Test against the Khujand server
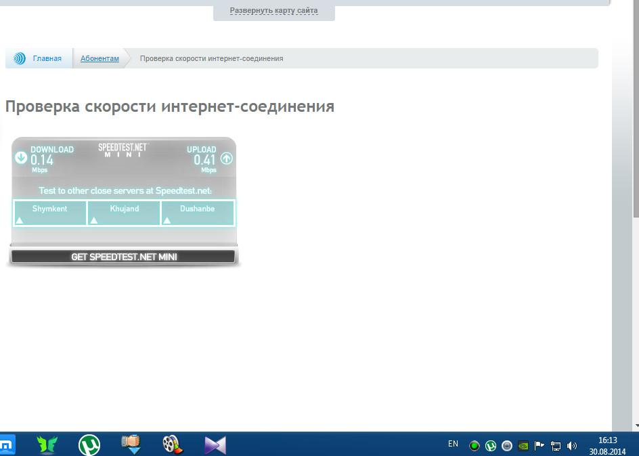This screenshot has width=639, height=456. coord(124,213)
